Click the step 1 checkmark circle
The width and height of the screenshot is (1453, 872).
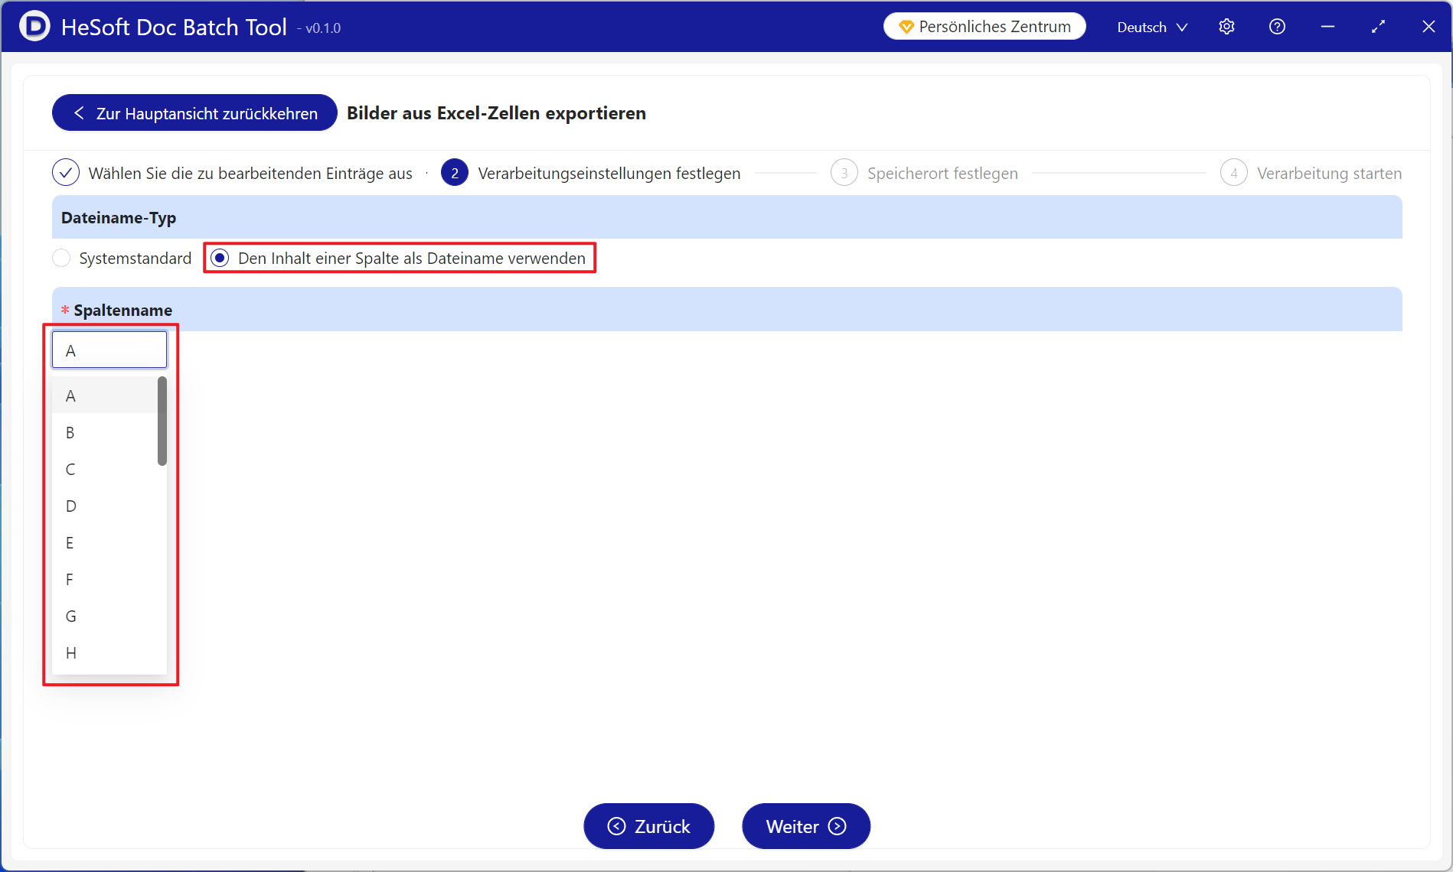coord(66,173)
